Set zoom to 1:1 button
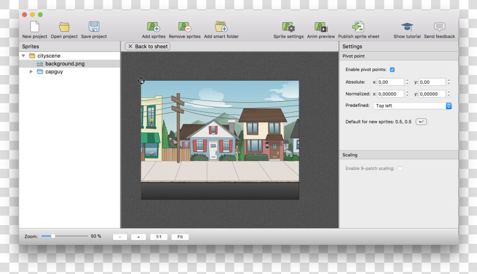Viewport: 477px width, 274px height. 159,237
